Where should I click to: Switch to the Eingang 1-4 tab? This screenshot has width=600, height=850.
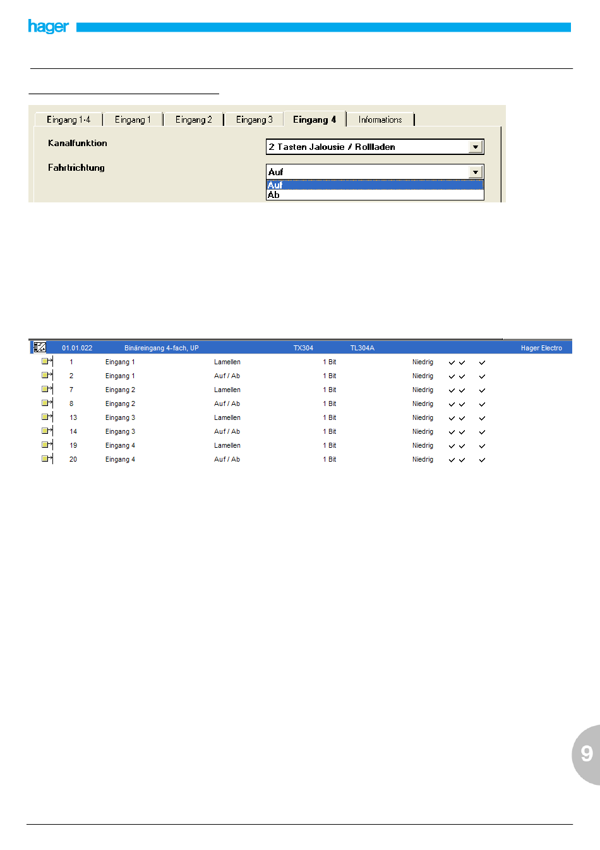coord(68,120)
